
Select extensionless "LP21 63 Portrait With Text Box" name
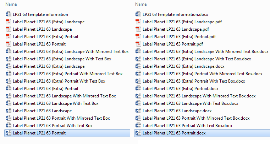tap(53, 126)
